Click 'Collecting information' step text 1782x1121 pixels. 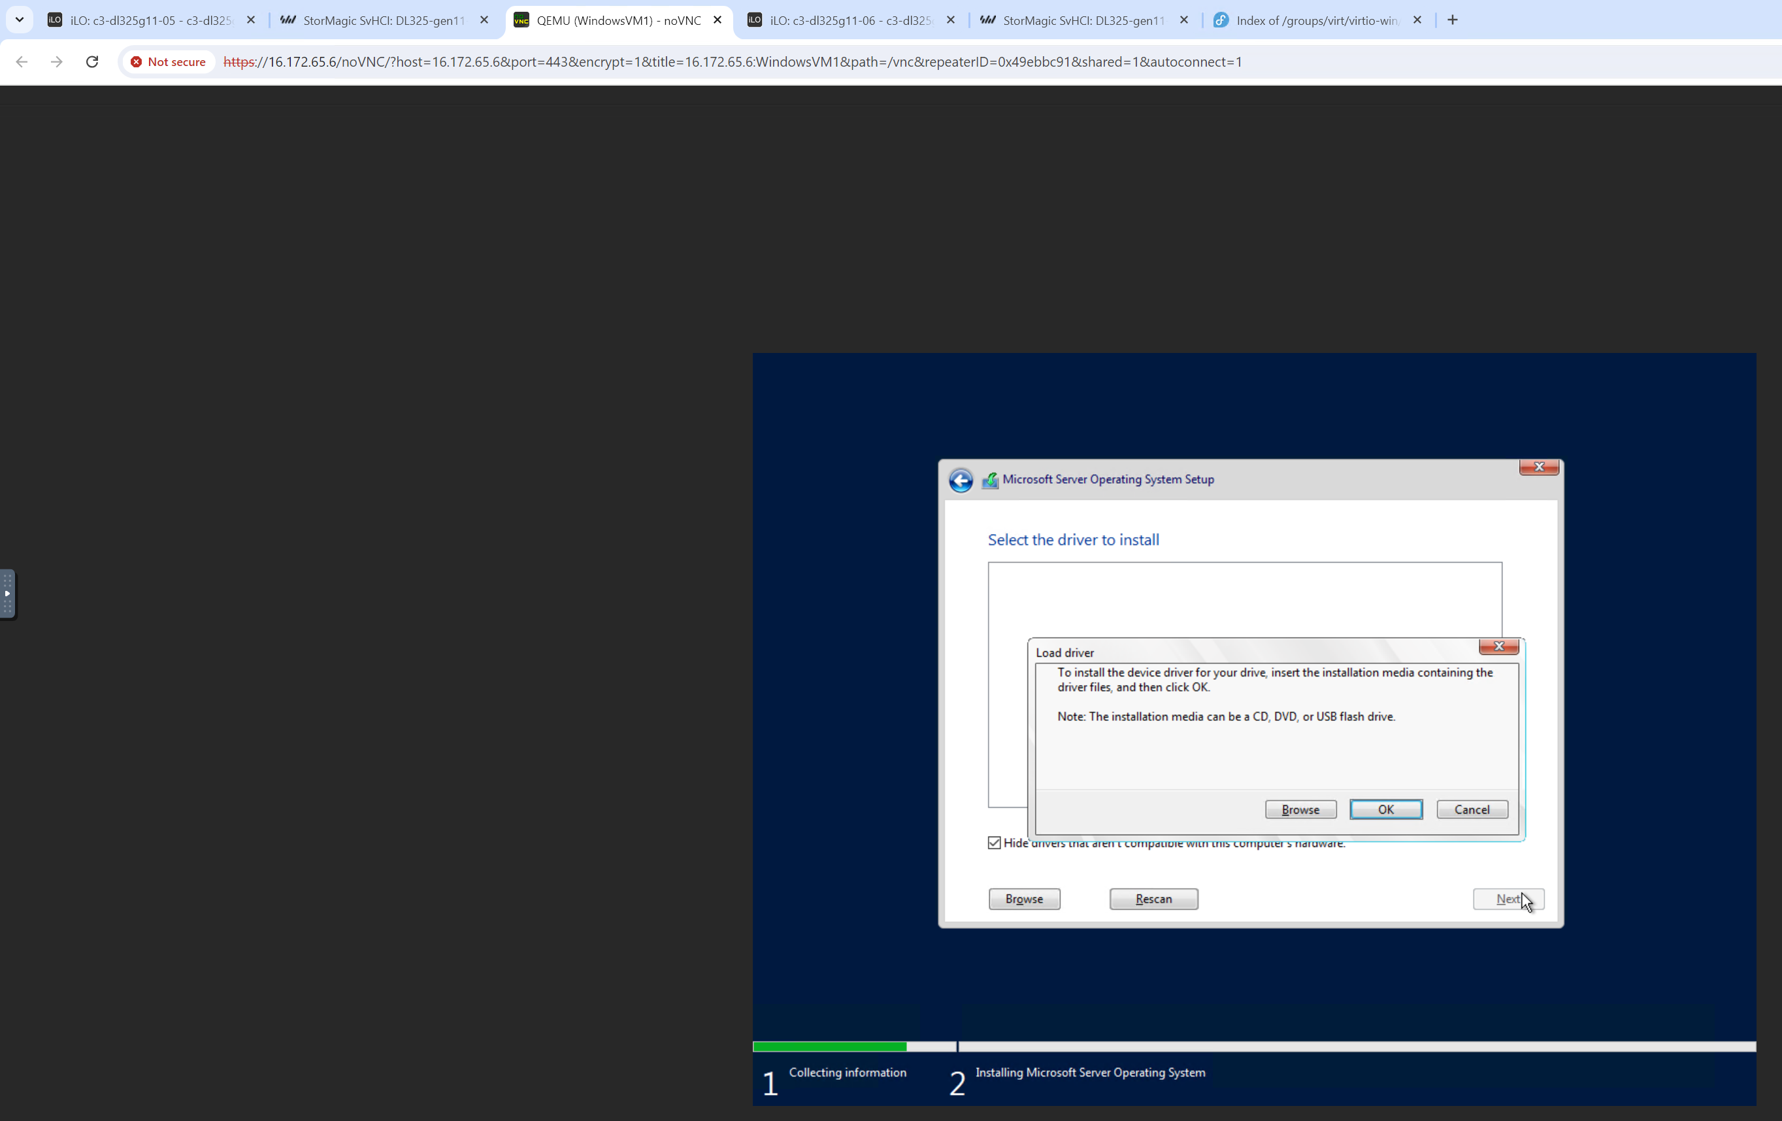click(848, 1072)
